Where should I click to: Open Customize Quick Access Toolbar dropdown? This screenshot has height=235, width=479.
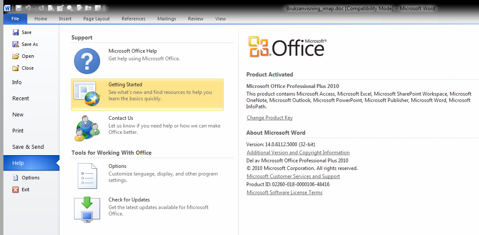point(107,8)
